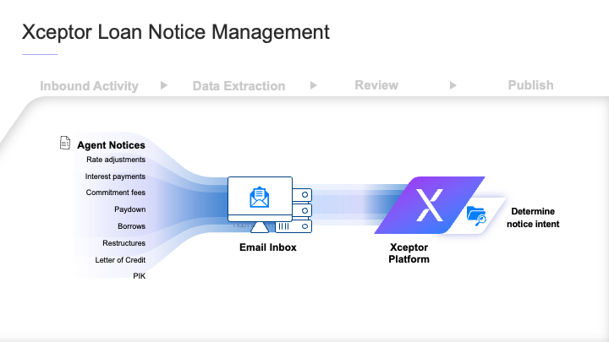This screenshot has width=609, height=342.
Task: Click arrow between Review and Publish
Action: point(453,85)
